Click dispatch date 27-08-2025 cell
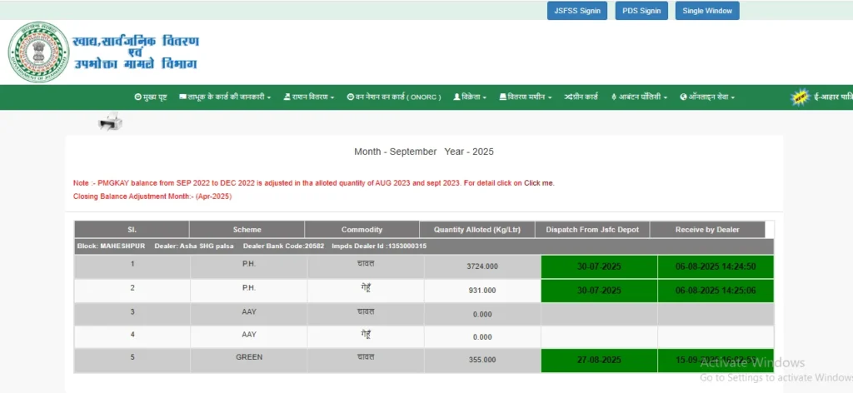 point(599,361)
